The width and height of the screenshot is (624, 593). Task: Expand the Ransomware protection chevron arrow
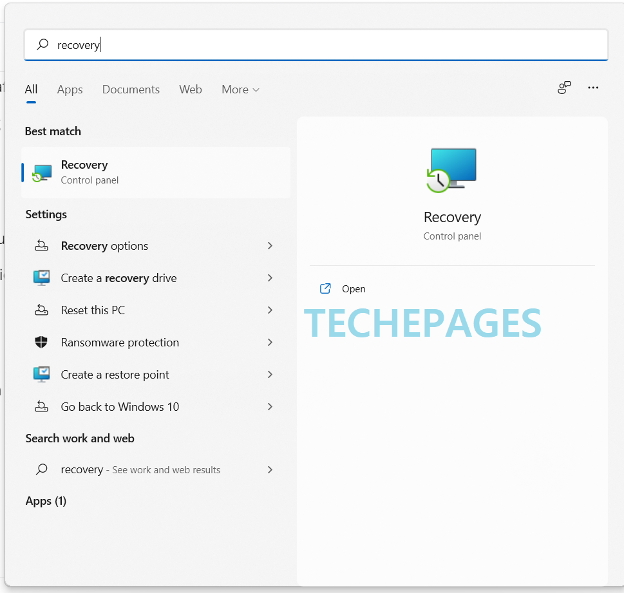270,343
